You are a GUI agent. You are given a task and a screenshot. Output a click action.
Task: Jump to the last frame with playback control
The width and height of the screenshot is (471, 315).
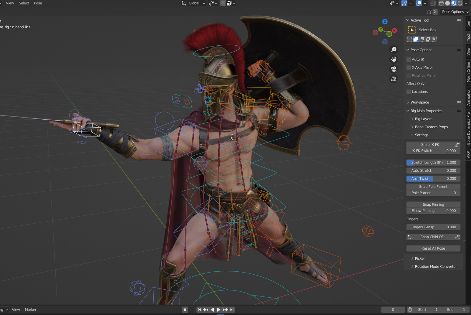[x=232, y=309]
